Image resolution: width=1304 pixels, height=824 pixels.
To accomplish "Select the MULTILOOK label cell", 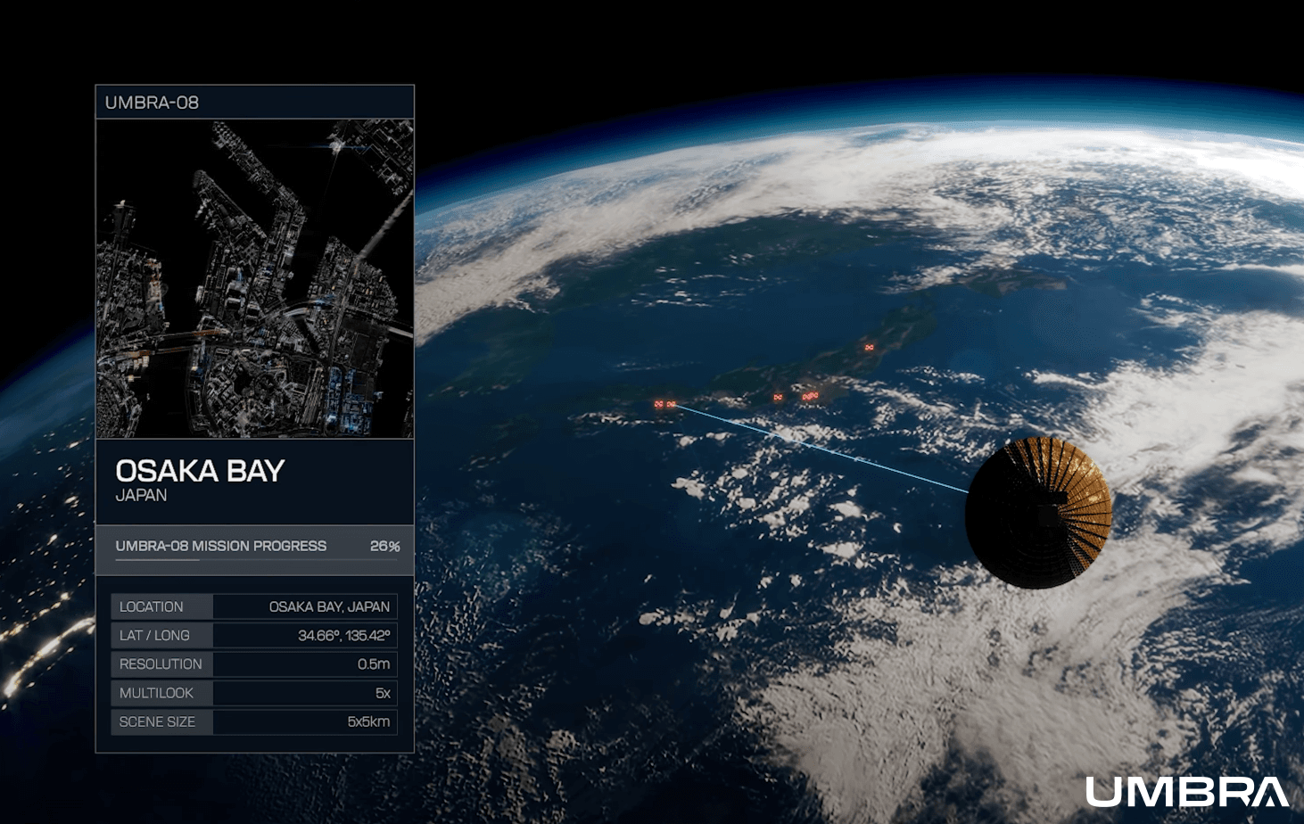I will point(161,693).
